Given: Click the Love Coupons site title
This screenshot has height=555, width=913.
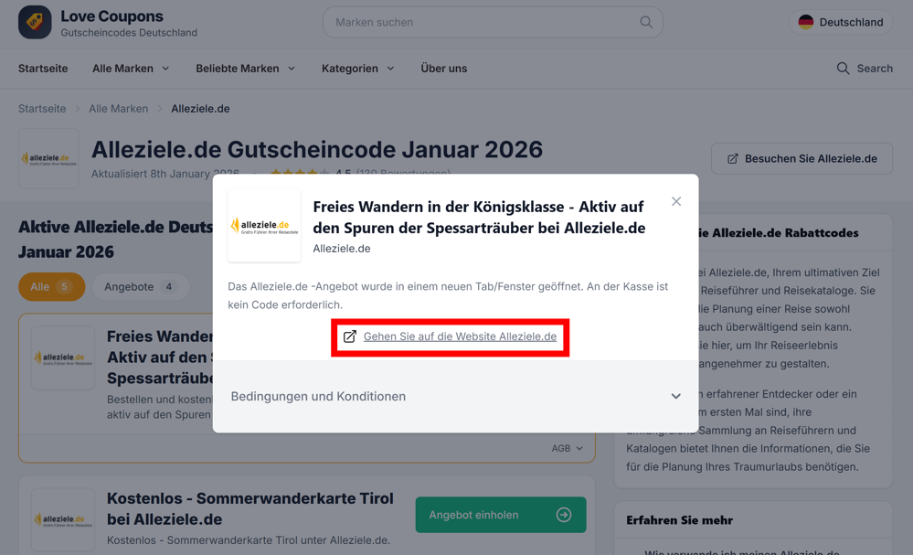Looking at the screenshot, I should [111, 16].
